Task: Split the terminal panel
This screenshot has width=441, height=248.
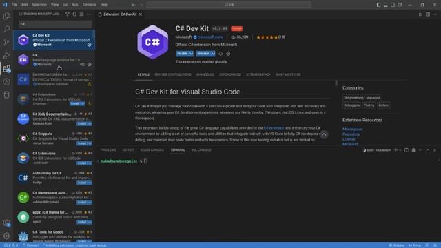Action: point(407,150)
